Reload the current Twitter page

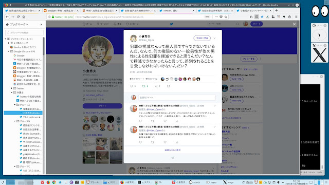point(19,17)
